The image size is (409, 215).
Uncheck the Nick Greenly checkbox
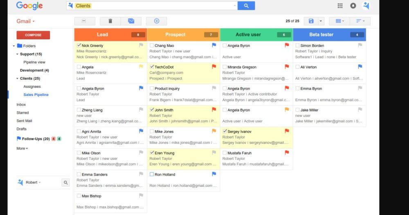79,45
